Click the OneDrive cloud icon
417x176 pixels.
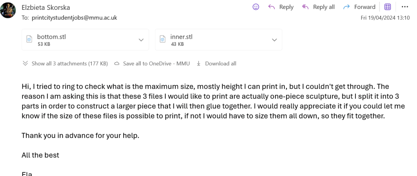click(x=117, y=64)
